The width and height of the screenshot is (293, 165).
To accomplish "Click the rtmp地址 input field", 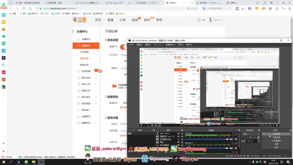I will (123, 55).
